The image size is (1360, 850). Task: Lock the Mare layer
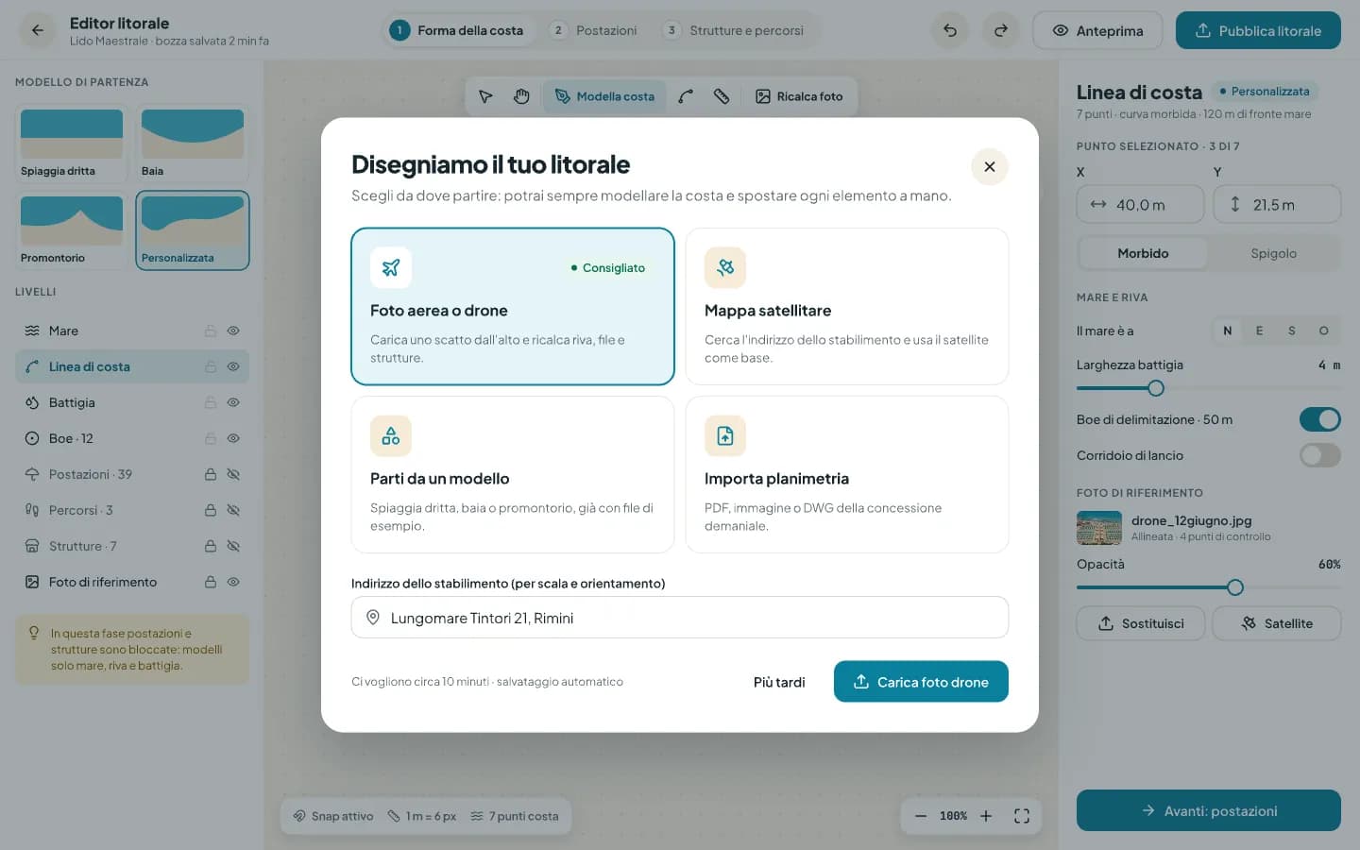[x=211, y=331]
